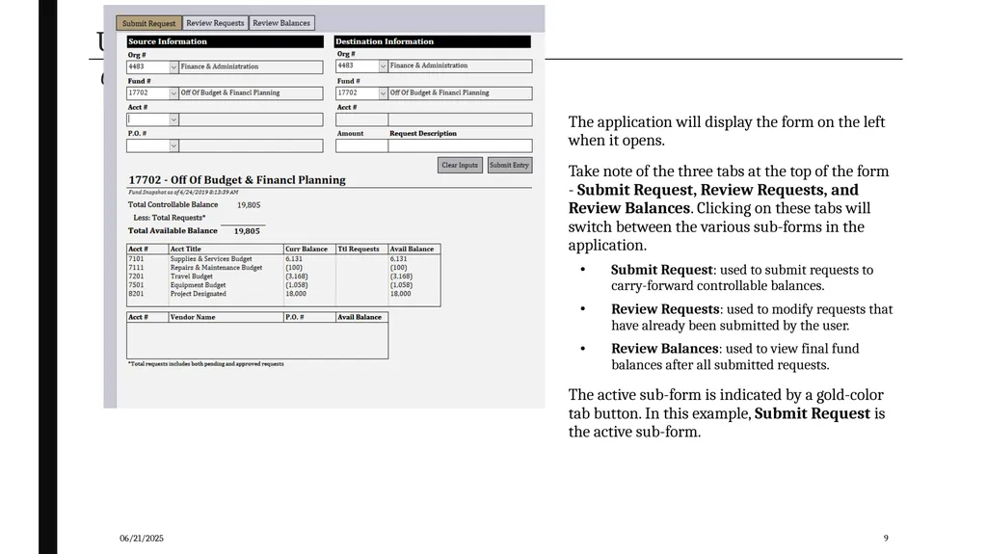The width and height of the screenshot is (987, 554).
Task: Expand the Destination Fund # dropdown
Action: point(383,93)
